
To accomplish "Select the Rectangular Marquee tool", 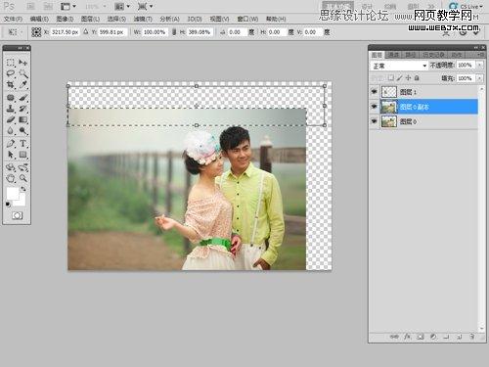I will (11, 63).
